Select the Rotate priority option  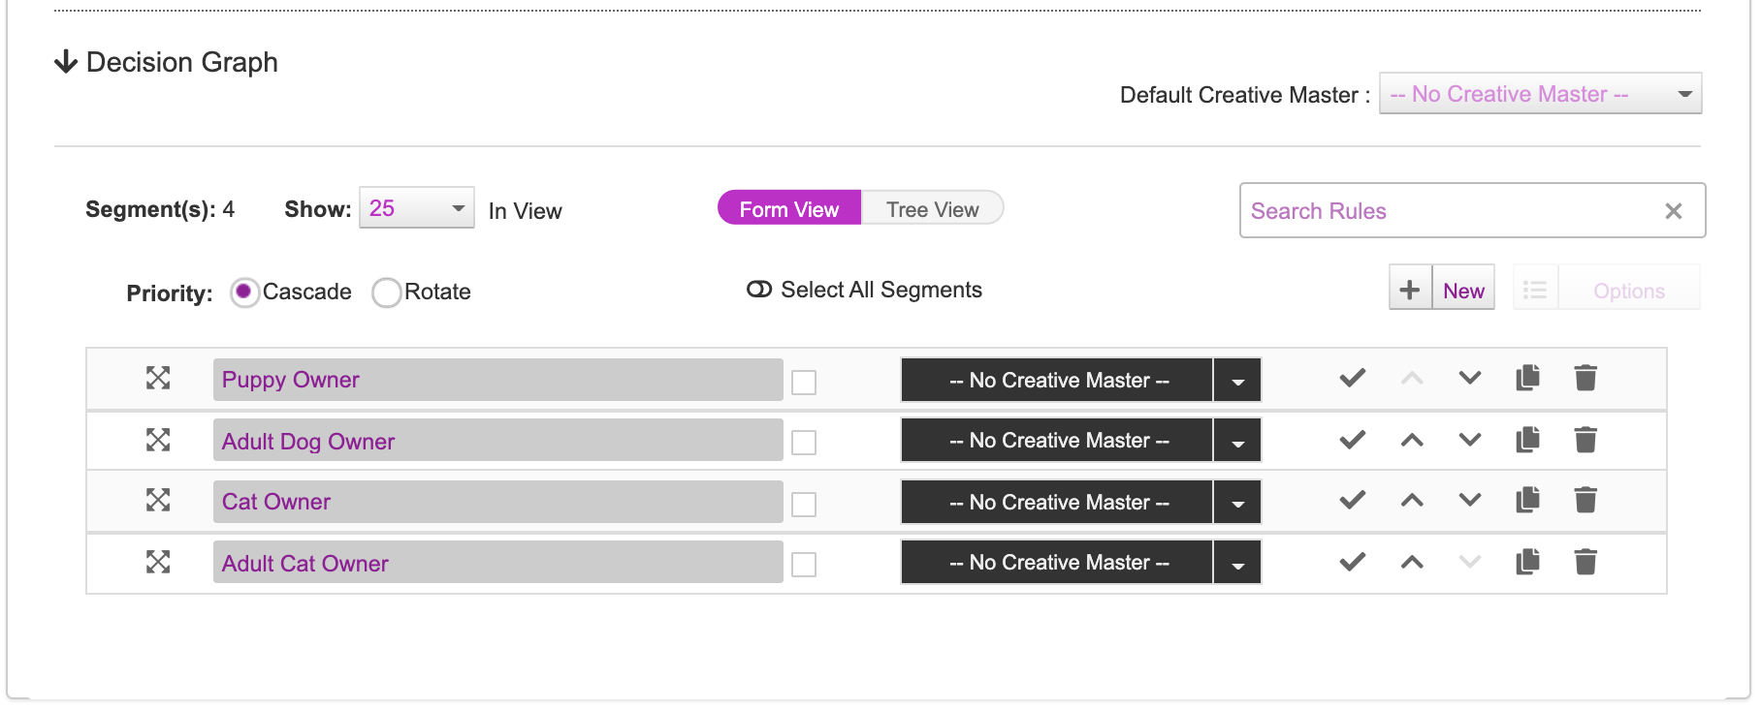pos(387,293)
